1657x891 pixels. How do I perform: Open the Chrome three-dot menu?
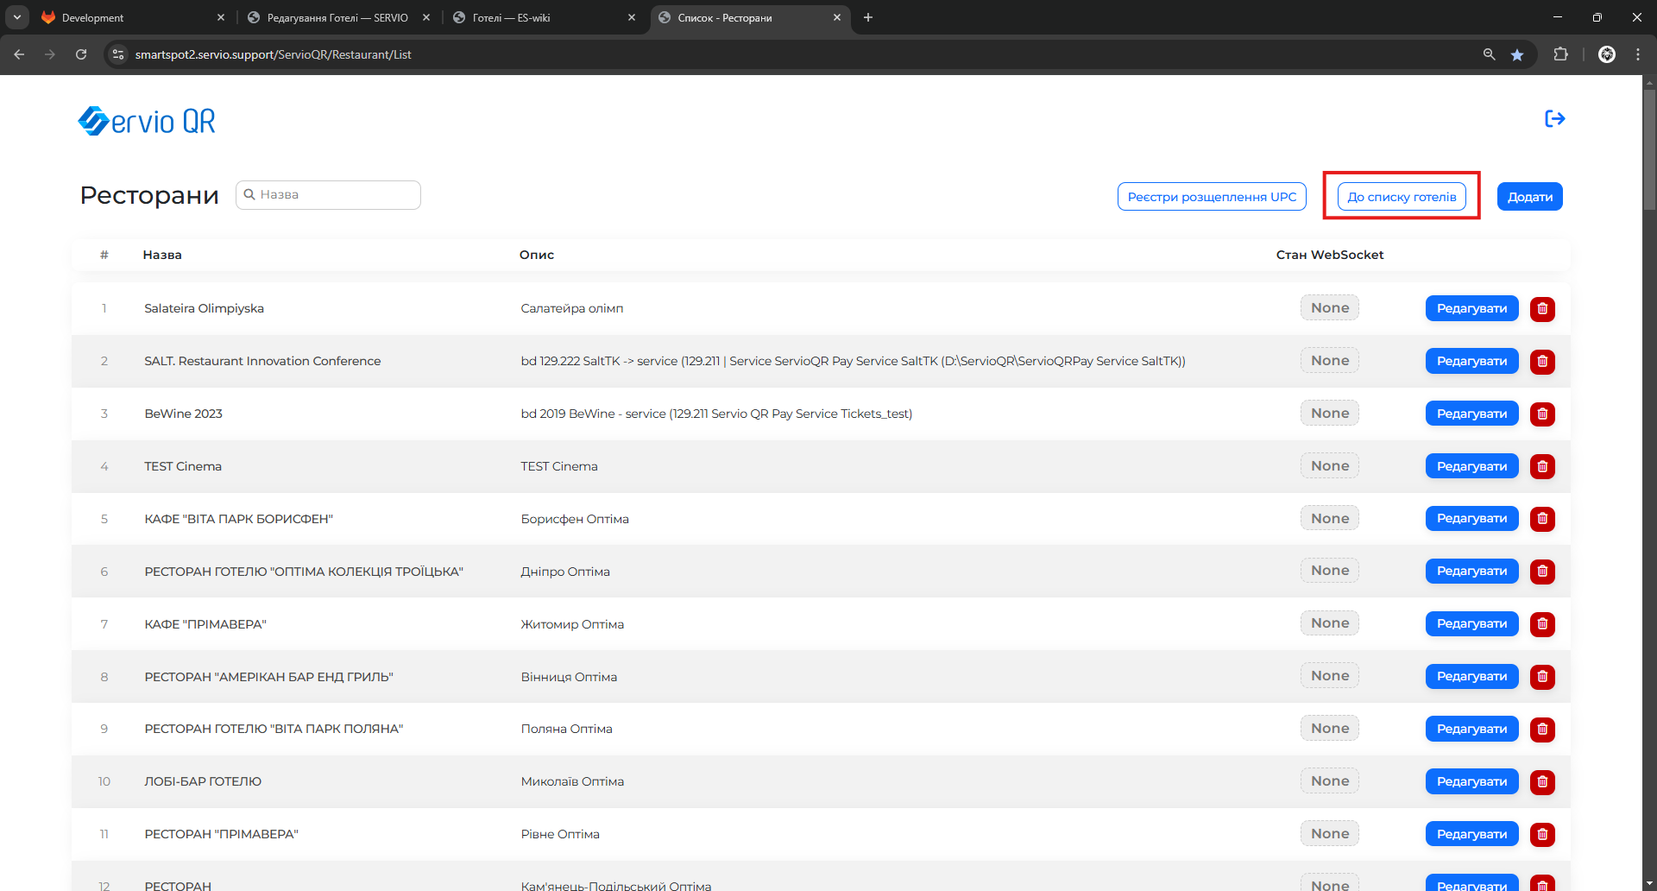pyautogui.click(x=1638, y=54)
